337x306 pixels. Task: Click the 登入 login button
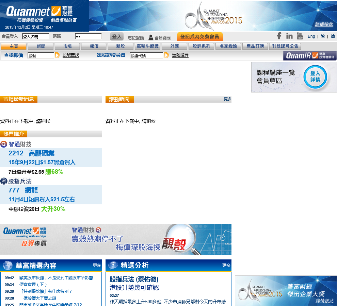click(117, 36)
